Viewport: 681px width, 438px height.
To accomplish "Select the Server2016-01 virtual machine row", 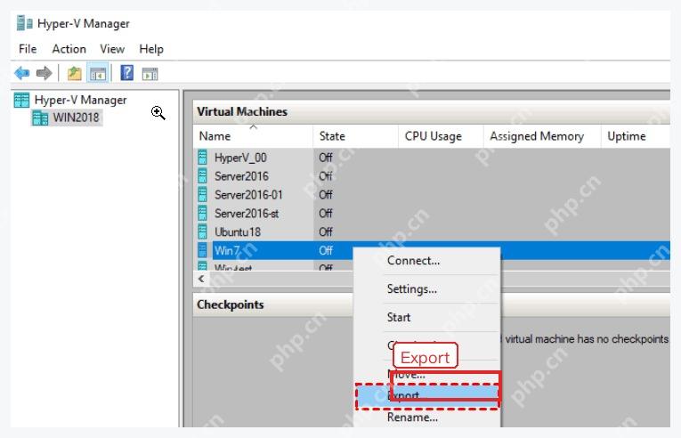I will tap(432, 194).
